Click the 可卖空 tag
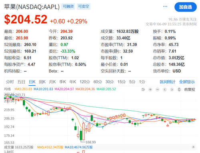The height and width of the screenshot is (153, 200). pos(84,6)
